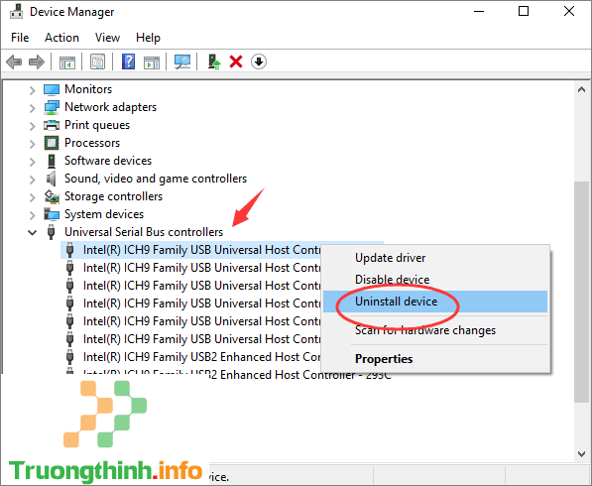The height and width of the screenshot is (486, 592).
Task: Click the Update driver toolbar icon
Action: pyautogui.click(x=214, y=61)
